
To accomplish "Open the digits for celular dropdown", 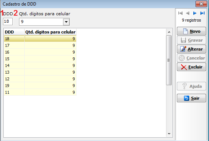I will 66,22.
